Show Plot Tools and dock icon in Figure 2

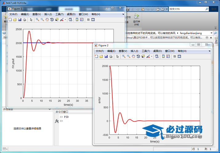pos(179,56)
